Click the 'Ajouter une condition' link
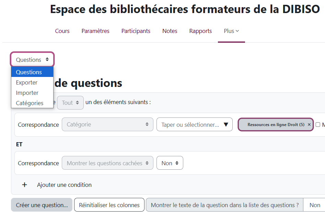This screenshot has width=325, height=214. point(64,185)
